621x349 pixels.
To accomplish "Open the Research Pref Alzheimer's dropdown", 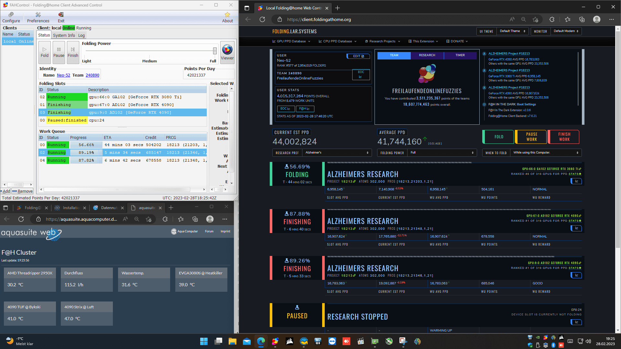I will coord(337,153).
